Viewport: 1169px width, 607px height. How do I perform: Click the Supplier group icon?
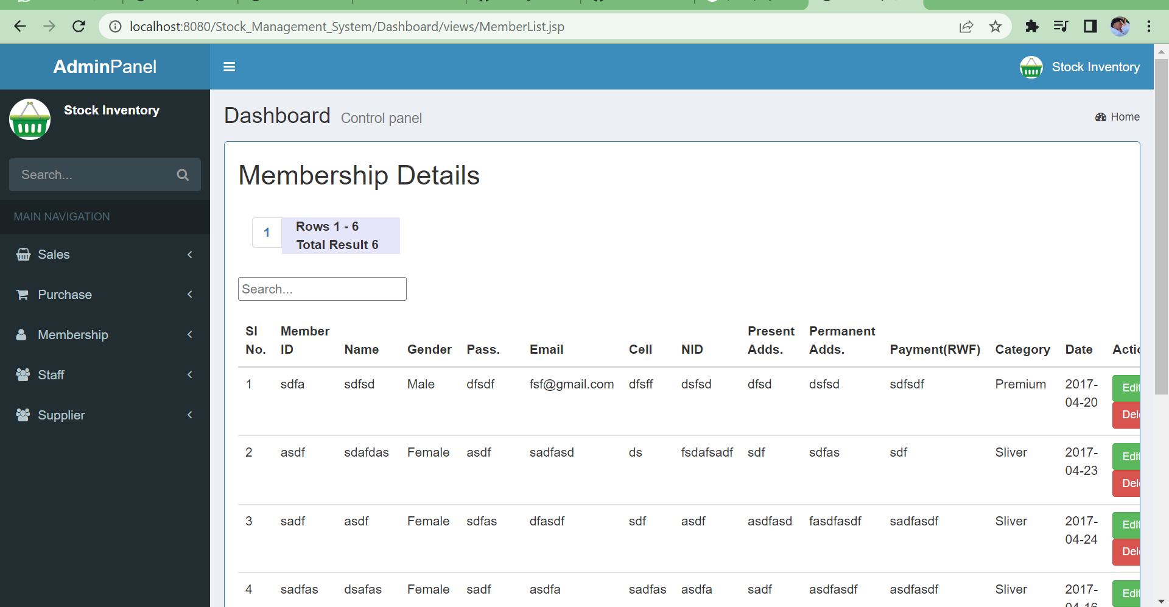23,415
